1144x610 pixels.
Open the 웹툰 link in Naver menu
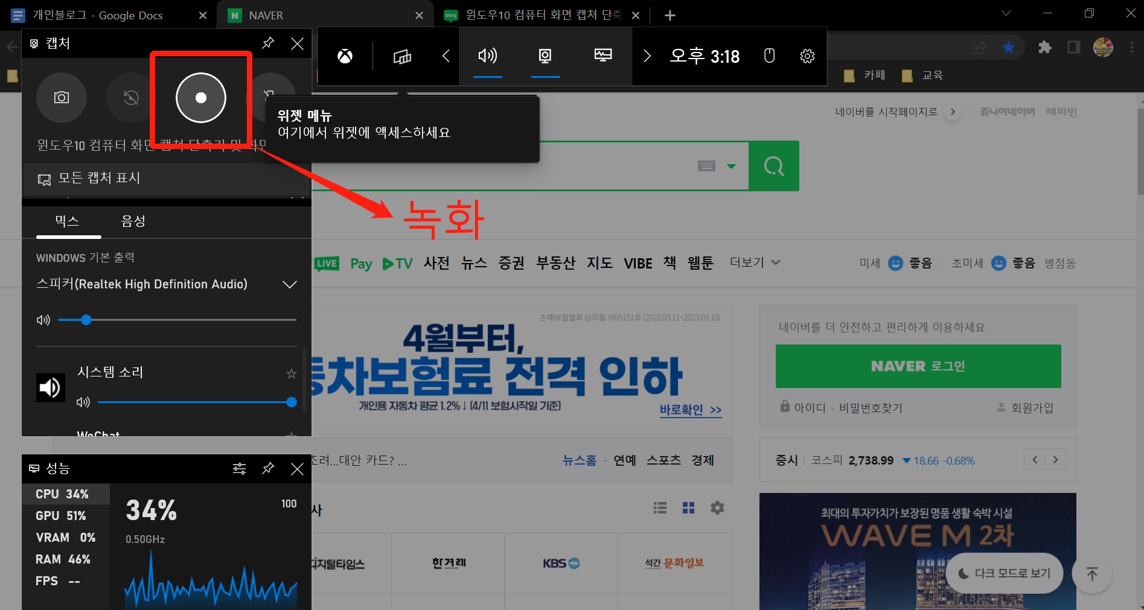coord(700,263)
